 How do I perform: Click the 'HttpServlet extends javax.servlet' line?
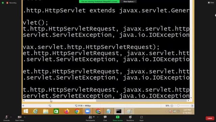(106, 11)
